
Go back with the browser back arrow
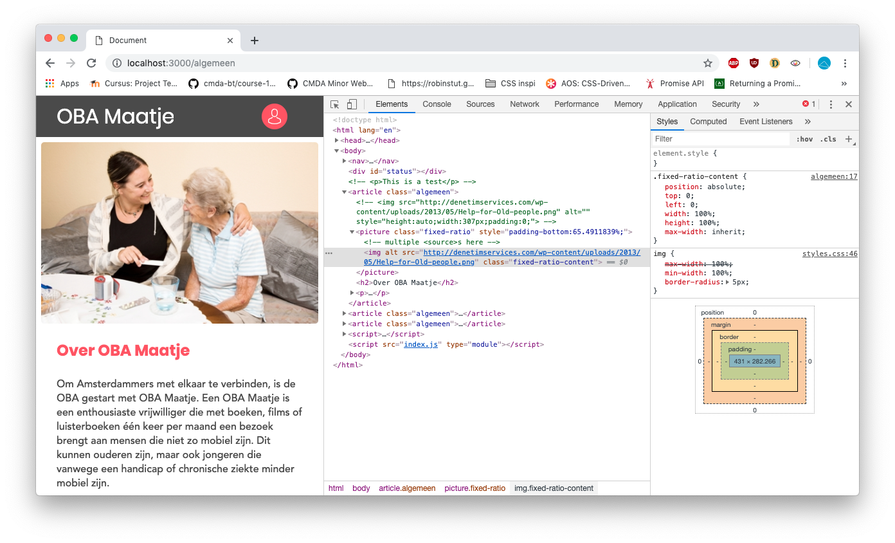pyautogui.click(x=50, y=63)
